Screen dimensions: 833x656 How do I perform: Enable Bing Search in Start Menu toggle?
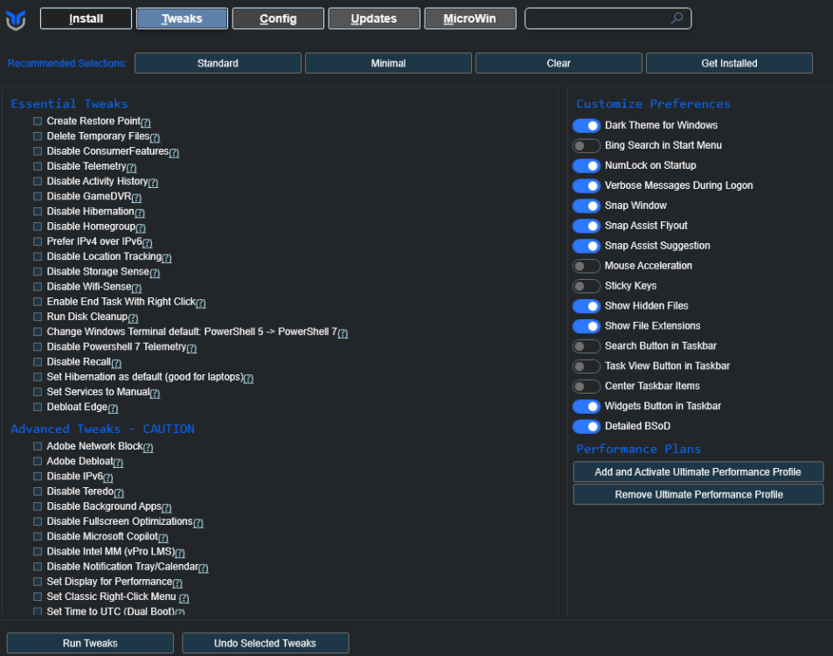(x=587, y=146)
